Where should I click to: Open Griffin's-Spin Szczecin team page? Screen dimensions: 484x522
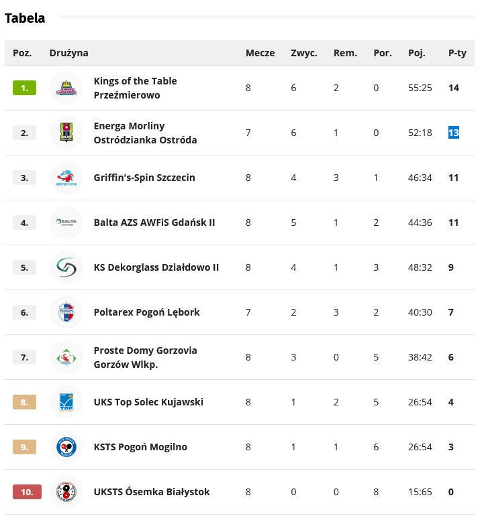point(144,178)
